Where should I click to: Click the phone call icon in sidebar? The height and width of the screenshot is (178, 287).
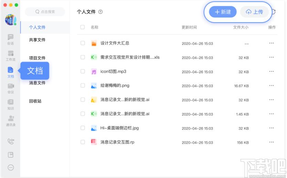click(11, 141)
